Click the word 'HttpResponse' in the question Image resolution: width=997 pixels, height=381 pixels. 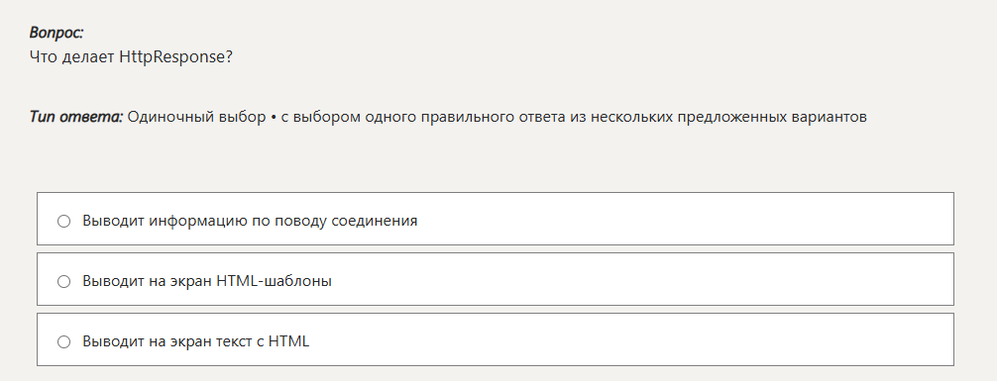pyautogui.click(x=171, y=56)
